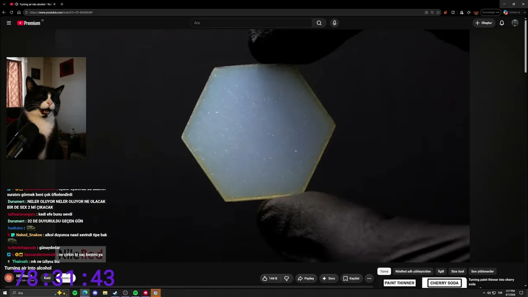Open Windows Start menu
This screenshot has width=528, height=297.
(x=5, y=293)
